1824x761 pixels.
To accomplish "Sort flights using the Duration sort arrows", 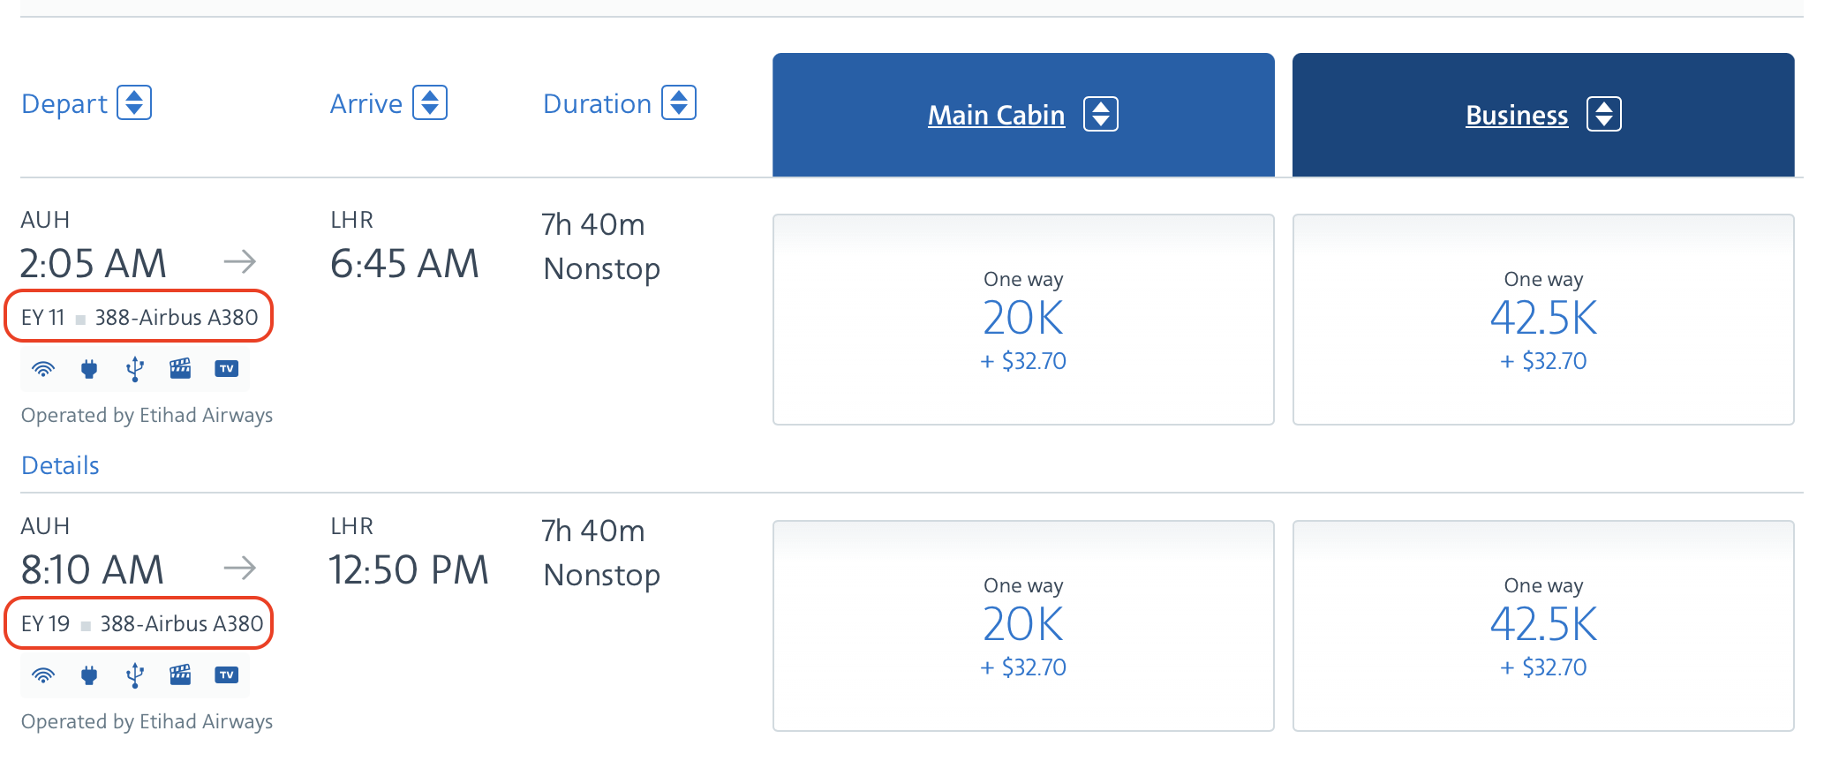I will (x=679, y=102).
